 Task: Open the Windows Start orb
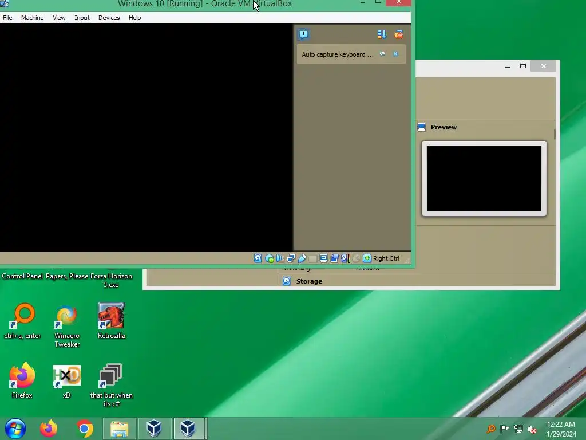(x=15, y=429)
